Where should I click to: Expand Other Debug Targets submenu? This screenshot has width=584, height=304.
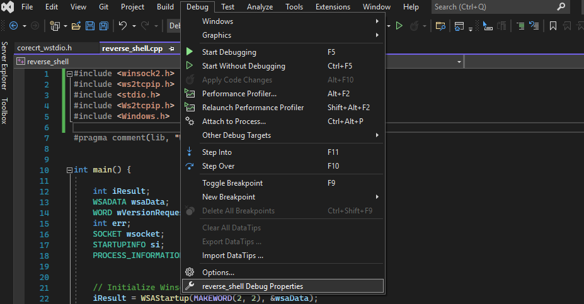283,135
